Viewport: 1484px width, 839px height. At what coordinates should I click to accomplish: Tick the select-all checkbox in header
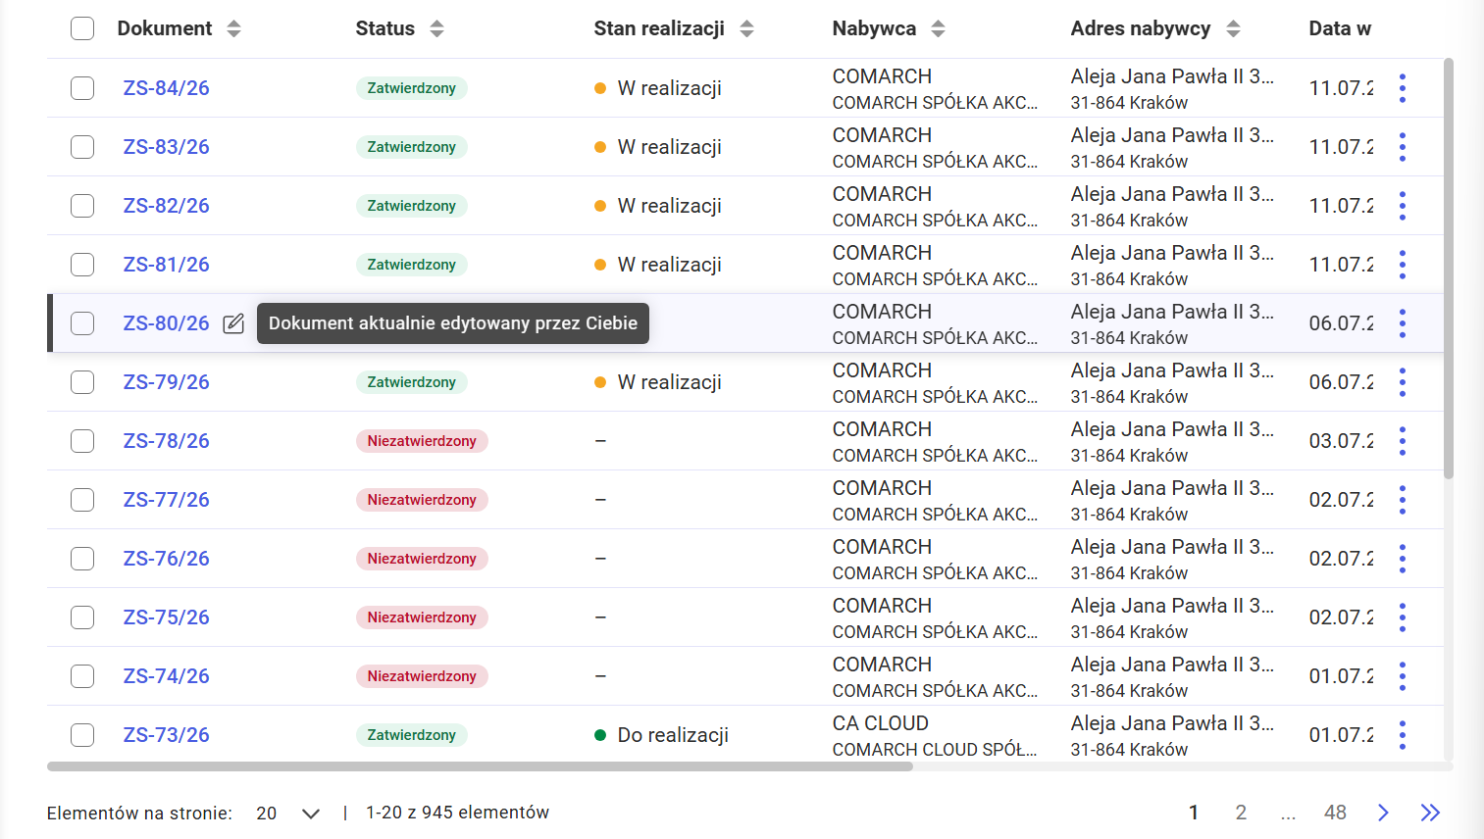pyautogui.click(x=82, y=28)
